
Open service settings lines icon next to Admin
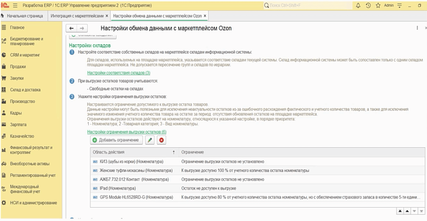[x=400, y=5]
